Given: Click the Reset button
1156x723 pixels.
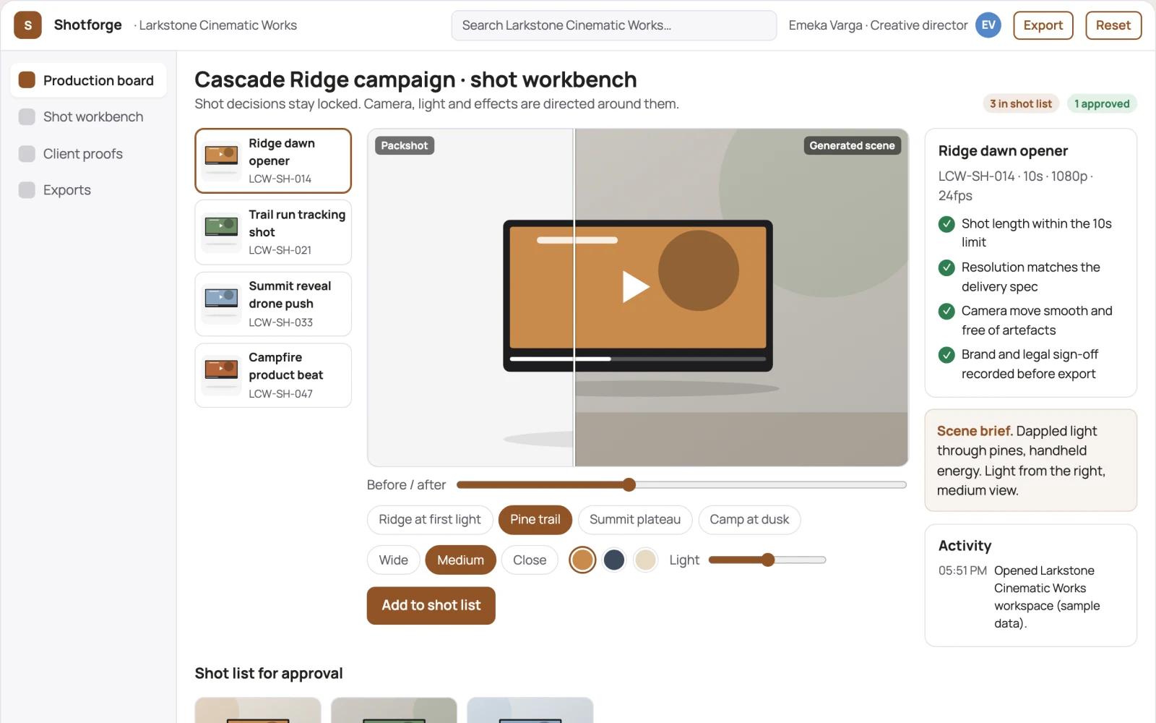Looking at the screenshot, I should coord(1113,25).
